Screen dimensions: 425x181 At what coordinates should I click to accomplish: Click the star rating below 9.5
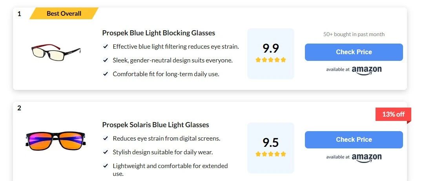point(270,154)
